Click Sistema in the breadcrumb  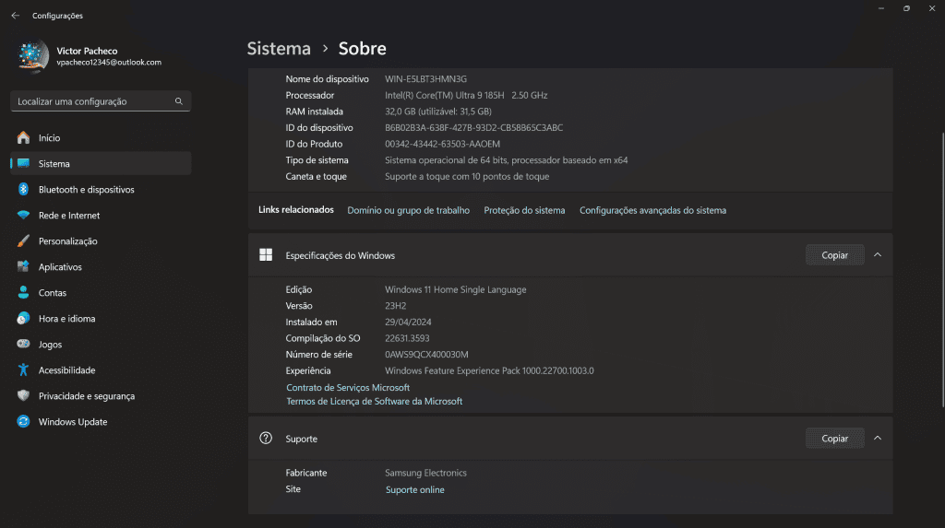279,48
